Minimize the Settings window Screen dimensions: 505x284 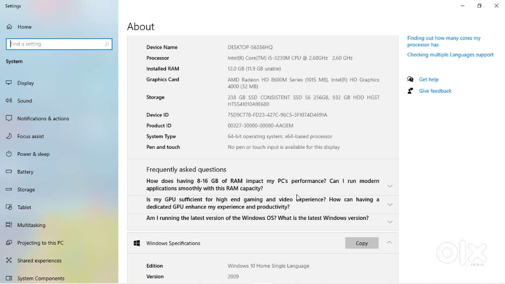tap(462, 6)
